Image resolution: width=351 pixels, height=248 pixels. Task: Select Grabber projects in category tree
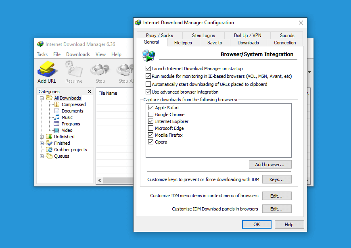[71, 150]
